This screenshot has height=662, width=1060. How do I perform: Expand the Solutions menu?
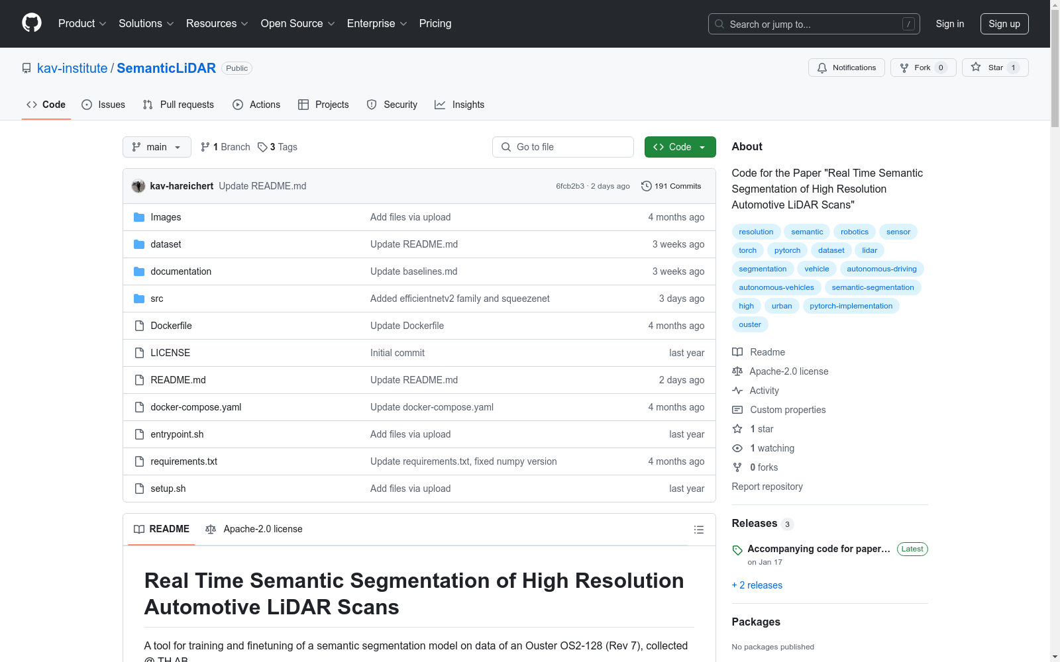tap(146, 24)
